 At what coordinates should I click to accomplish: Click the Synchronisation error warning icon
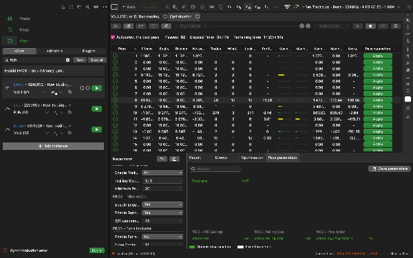(x=5, y=250)
